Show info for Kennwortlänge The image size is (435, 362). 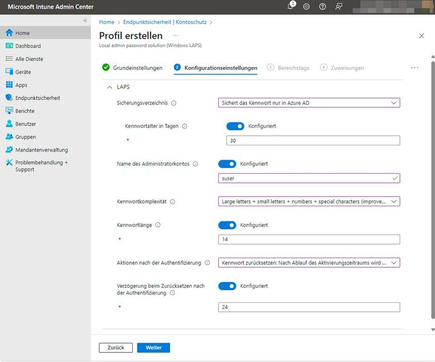(158, 225)
